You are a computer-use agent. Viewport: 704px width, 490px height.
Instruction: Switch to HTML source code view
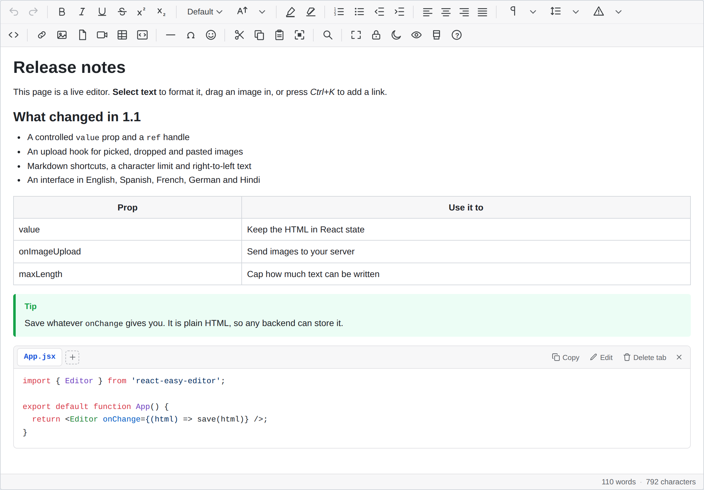(x=14, y=35)
